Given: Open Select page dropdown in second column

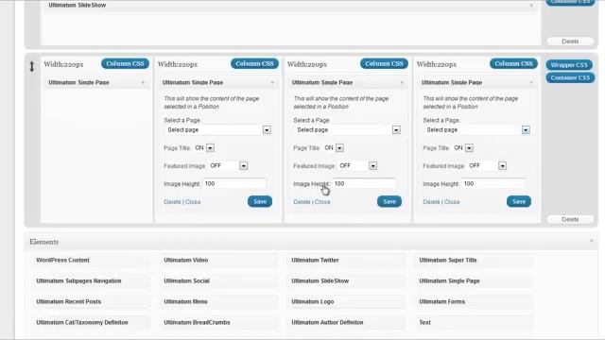Looking at the screenshot, I should (218, 130).
